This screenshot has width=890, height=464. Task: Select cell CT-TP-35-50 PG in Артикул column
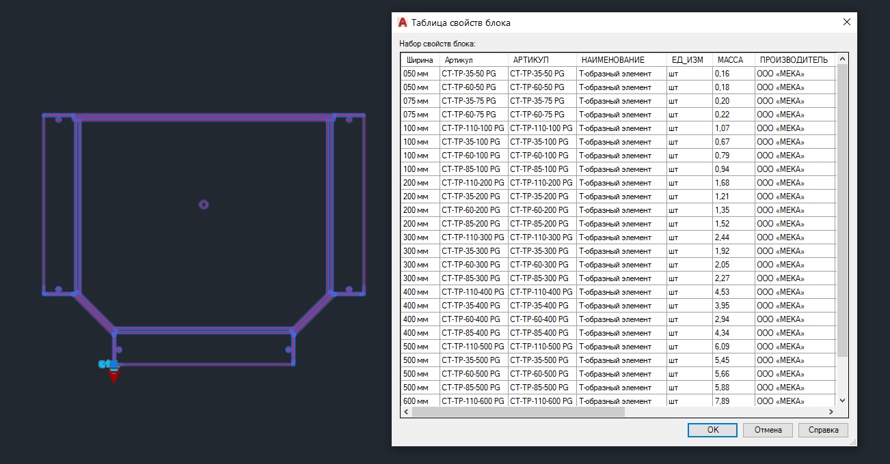point(474,74)
